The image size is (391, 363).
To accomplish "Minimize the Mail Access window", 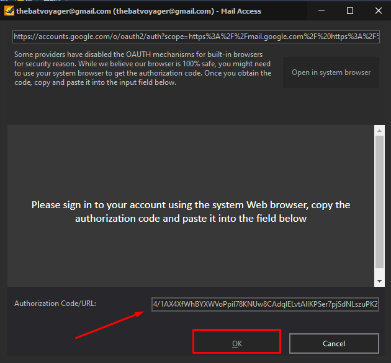I will click(x=321, y=11).
